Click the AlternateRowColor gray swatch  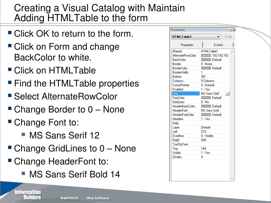point(206,56)
